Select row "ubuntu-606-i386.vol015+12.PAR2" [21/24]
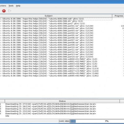The image size is (124, 124). point(62,69)
